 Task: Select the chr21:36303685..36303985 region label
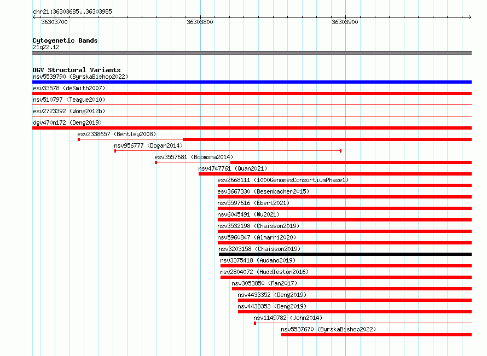coord(72,12)
